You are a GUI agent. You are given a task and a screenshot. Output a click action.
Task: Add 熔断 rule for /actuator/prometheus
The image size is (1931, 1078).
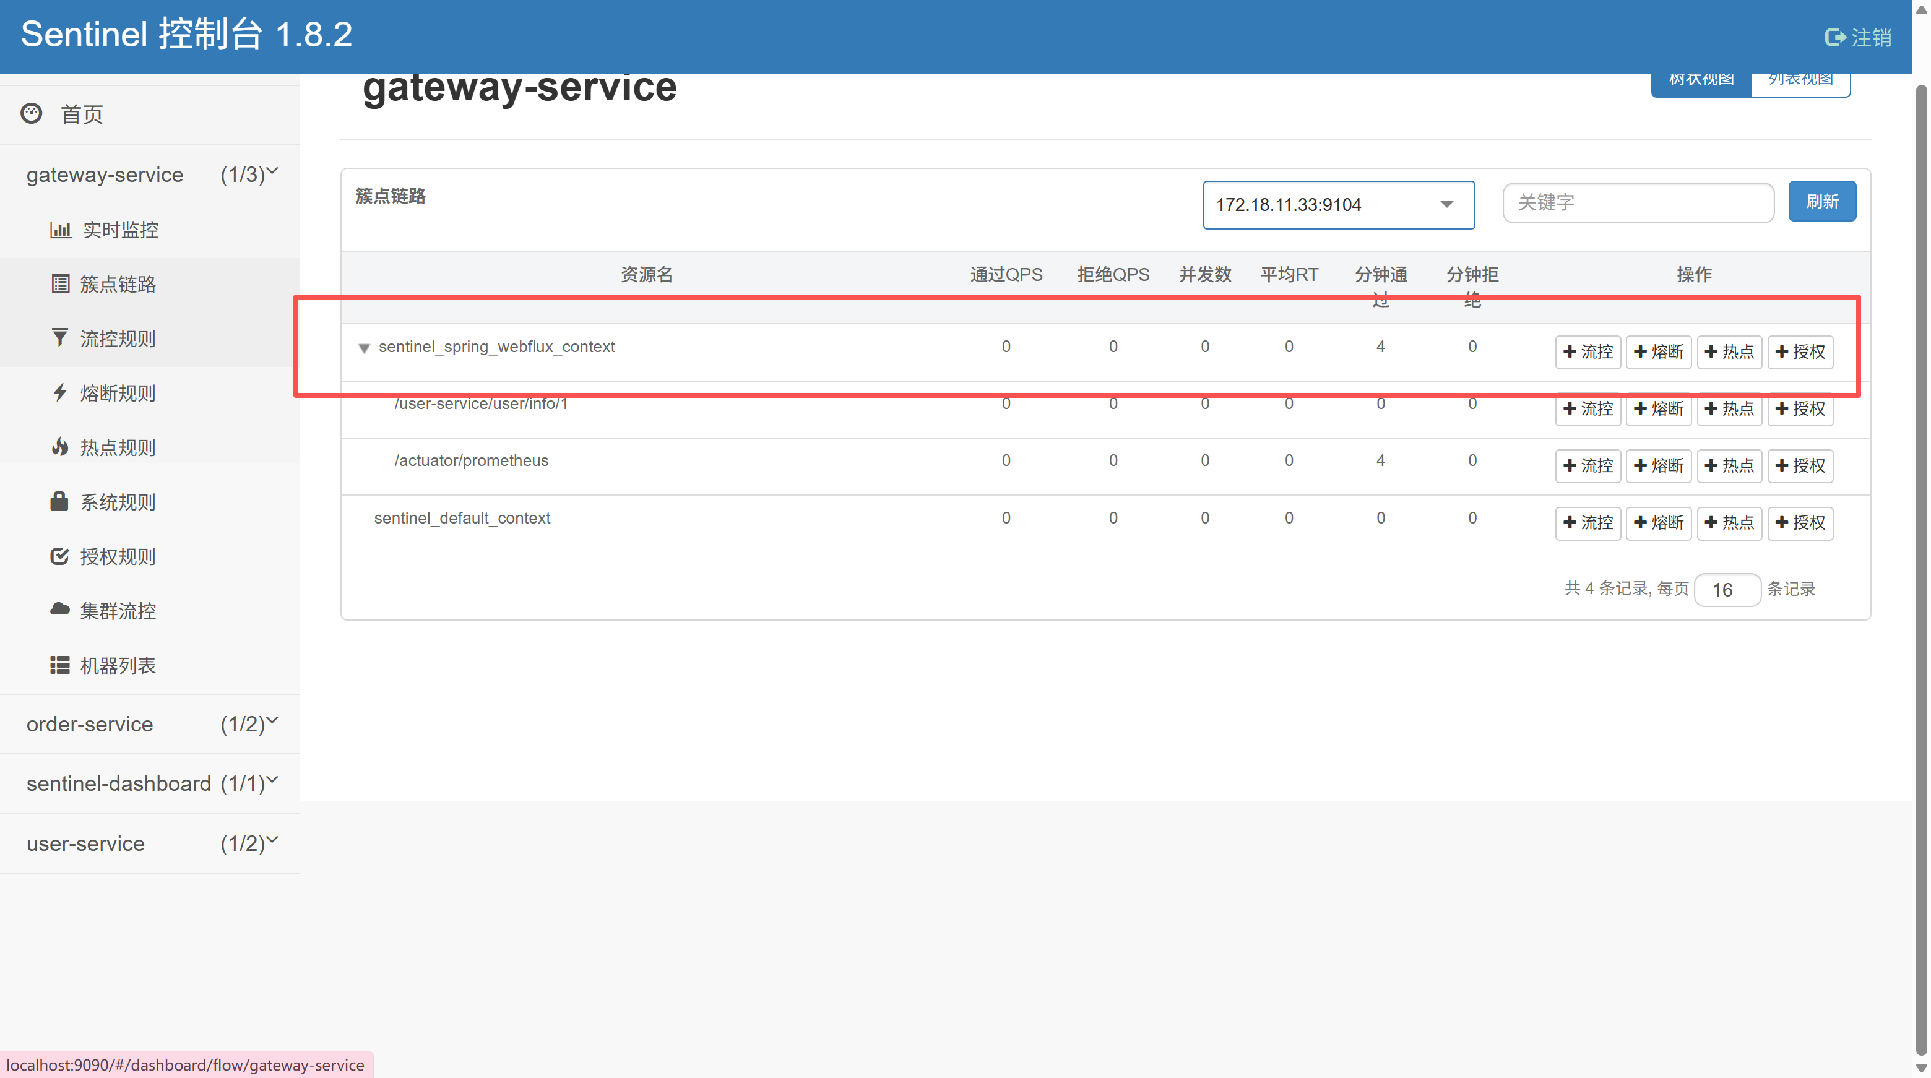pos(1658,465)
